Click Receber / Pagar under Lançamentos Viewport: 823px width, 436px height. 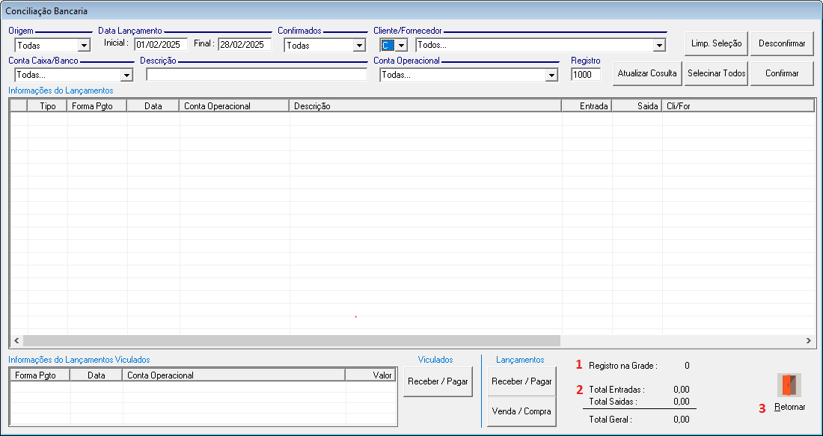click(521, 381)
